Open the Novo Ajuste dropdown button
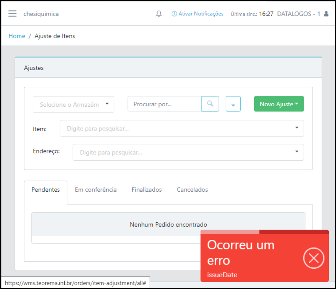336x289 pixels. tap(279, 104)
